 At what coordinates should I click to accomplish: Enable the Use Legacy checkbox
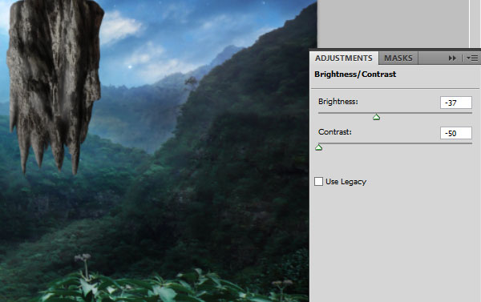(x=319, y=182)
